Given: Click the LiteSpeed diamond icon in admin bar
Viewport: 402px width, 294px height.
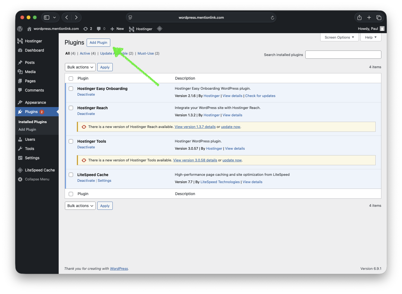Looking at the screenshot, I should 159,29.
